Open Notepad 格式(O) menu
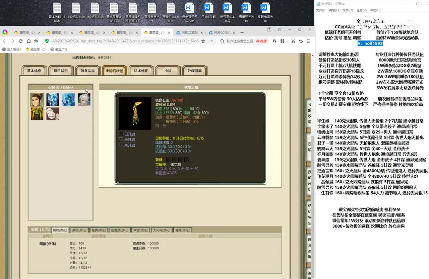429x279 pixels. tap(348, 10)
